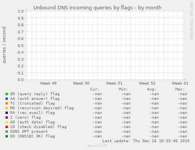Click the 'TC (truncated) flag' legend label
This screenshot has width=195, height=150.
click(x=33, y=103)
